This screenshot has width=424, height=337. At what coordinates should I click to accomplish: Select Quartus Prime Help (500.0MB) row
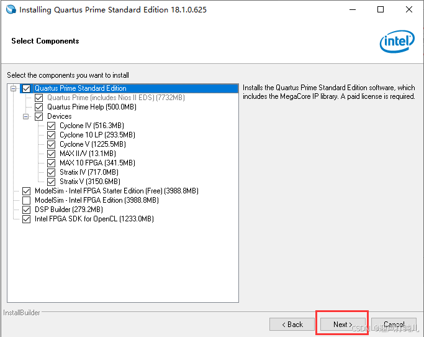point(92,107)
